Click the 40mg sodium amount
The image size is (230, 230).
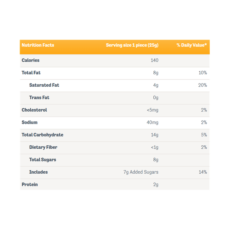[x=153, y=122]
